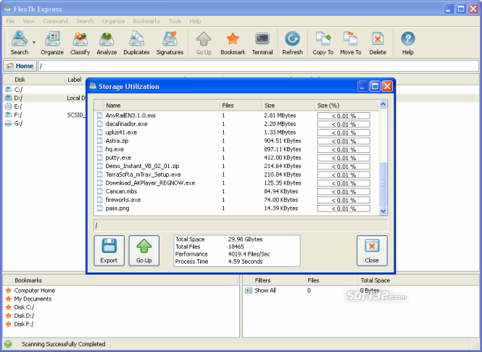This screenshot has height=352, width=482.
Task: Open the Bookmarks menu
Action: [x=146, y=21]
